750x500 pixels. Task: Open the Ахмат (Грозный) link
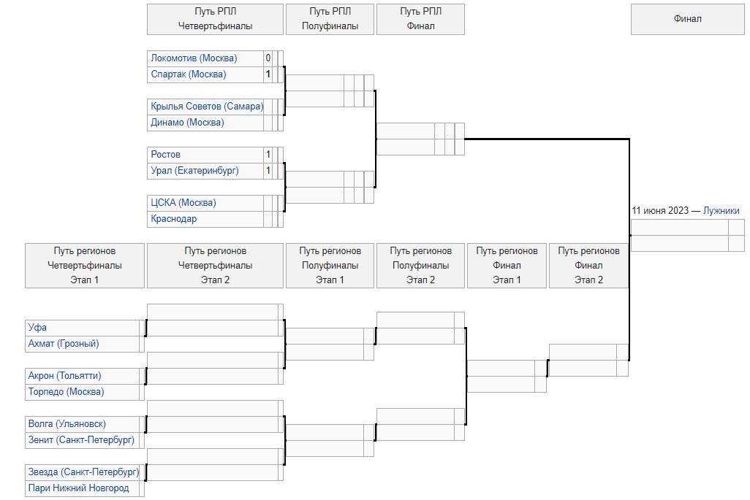(64, 344)
